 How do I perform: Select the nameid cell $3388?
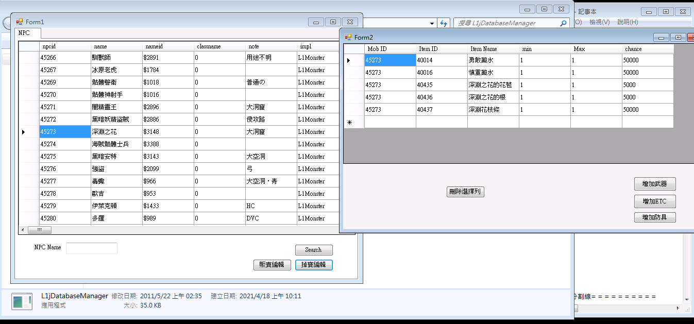168,144
